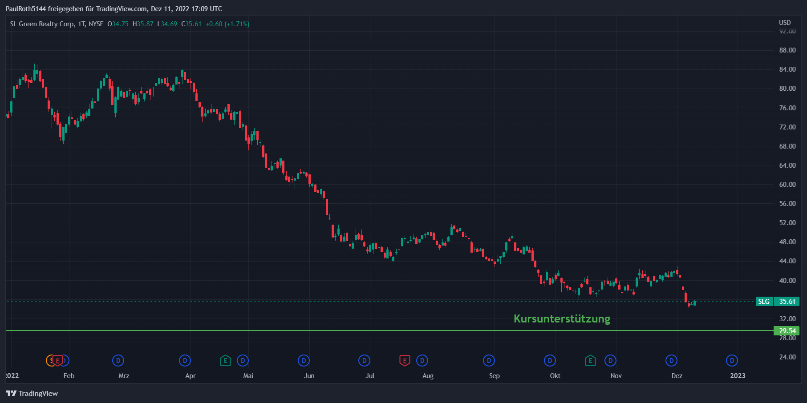Viewport: 807px width, 403px height.
Task: Click the 56.00 price axis label
Action: tap(787, 204)
